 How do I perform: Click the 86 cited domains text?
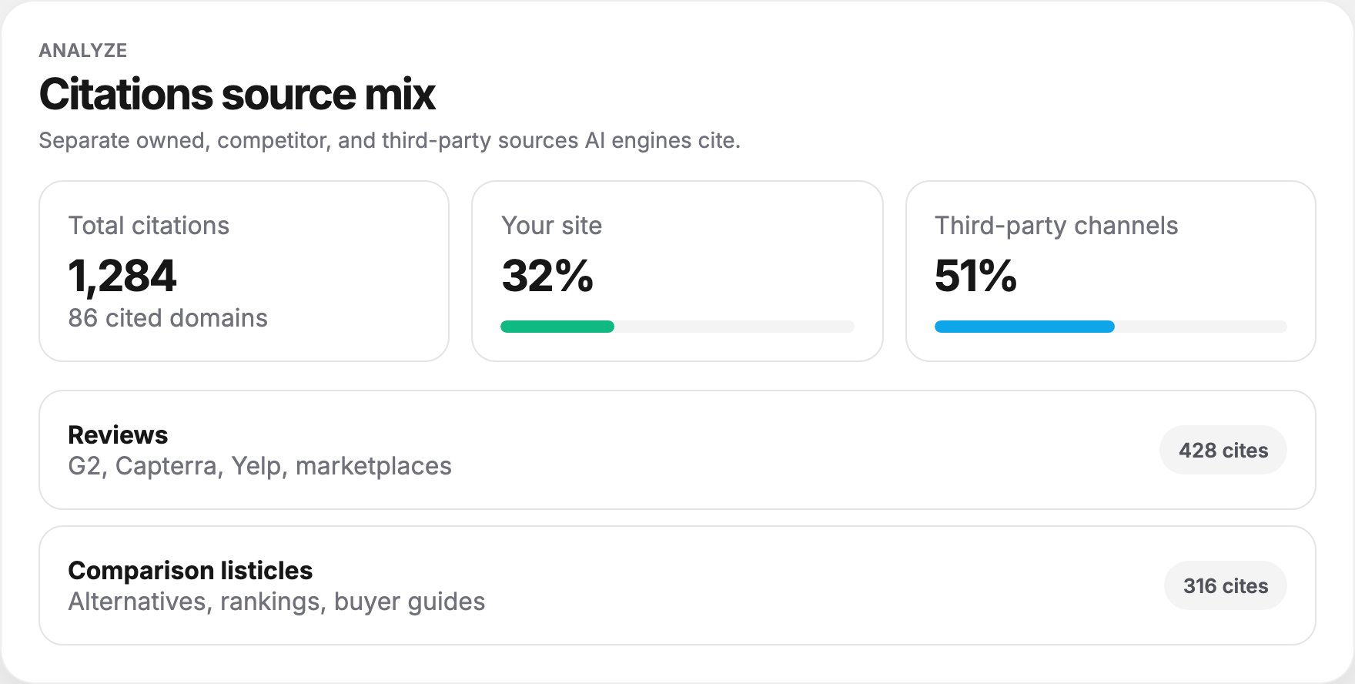point(168,318)
